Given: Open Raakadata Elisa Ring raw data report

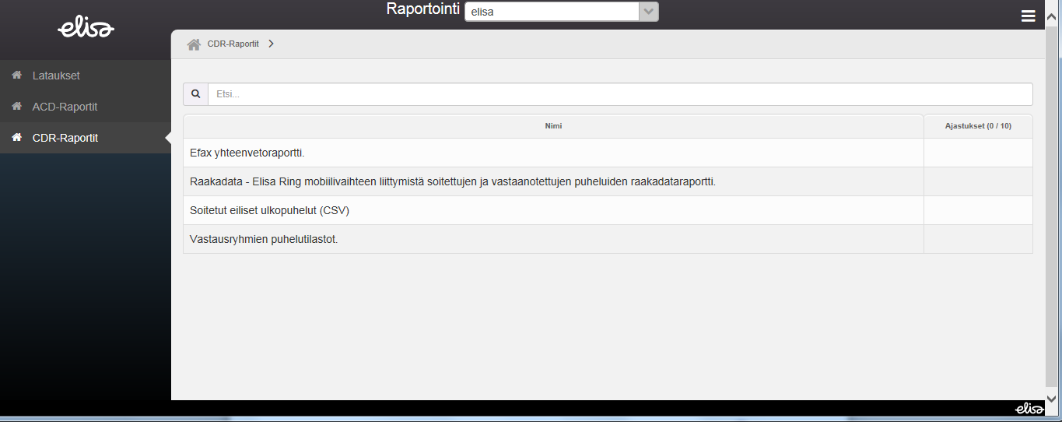Looking at the screenshot, I should 452,181.
